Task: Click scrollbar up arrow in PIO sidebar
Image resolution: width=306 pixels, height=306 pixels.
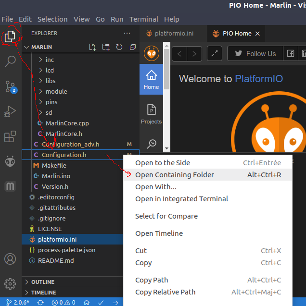Action: [x=166, y=46]
